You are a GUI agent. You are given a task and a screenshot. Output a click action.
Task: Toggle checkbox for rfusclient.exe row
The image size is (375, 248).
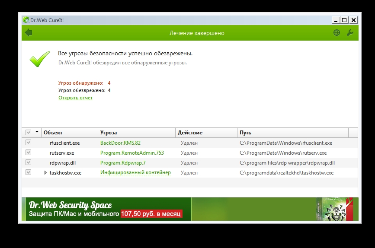[28, 143]
